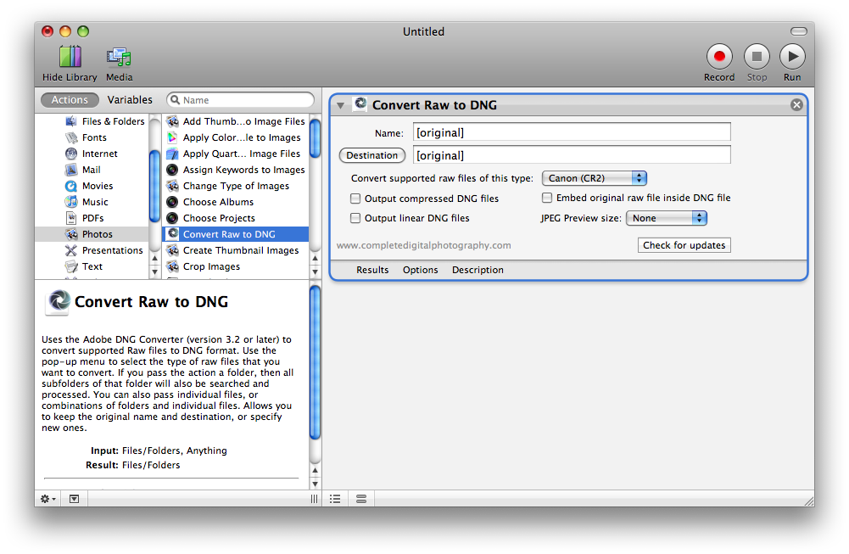Run the workflow with Run button
The height and width of the screenshot is (554, 849).
(x=792, y=56)
